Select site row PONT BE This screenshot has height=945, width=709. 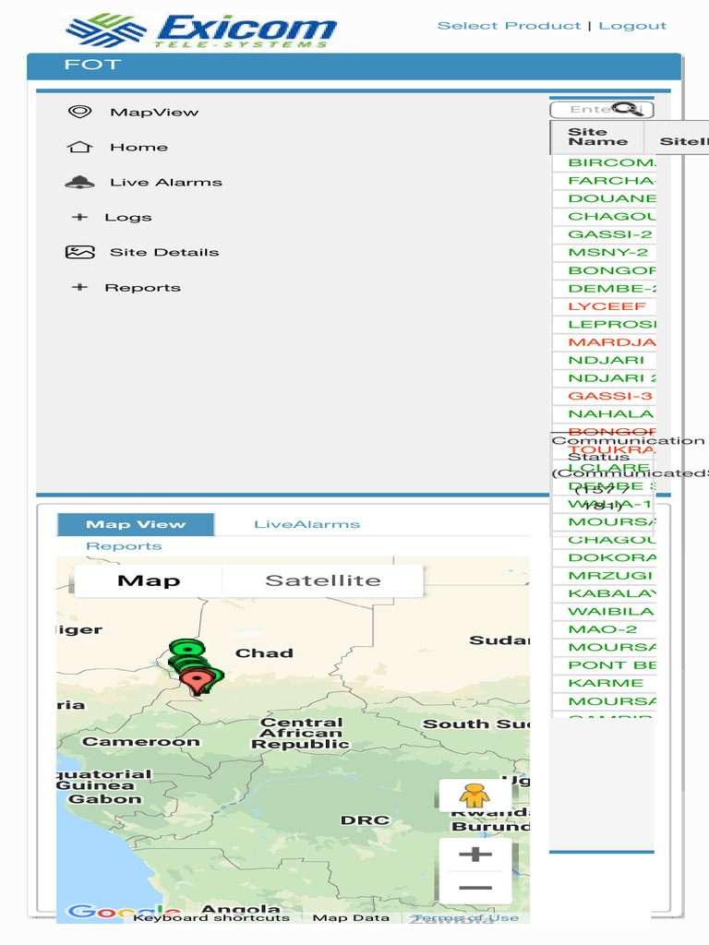click(x=604, y=665)
